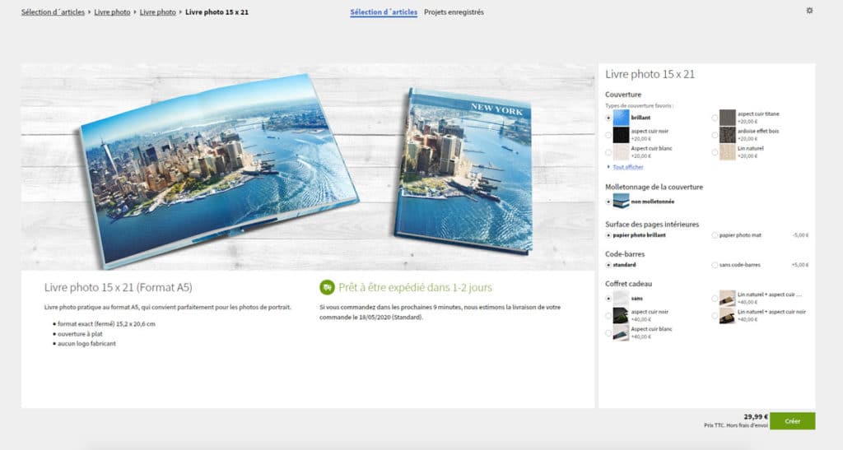Select Aspect cuir blanc gift box radio

point(608,332)
